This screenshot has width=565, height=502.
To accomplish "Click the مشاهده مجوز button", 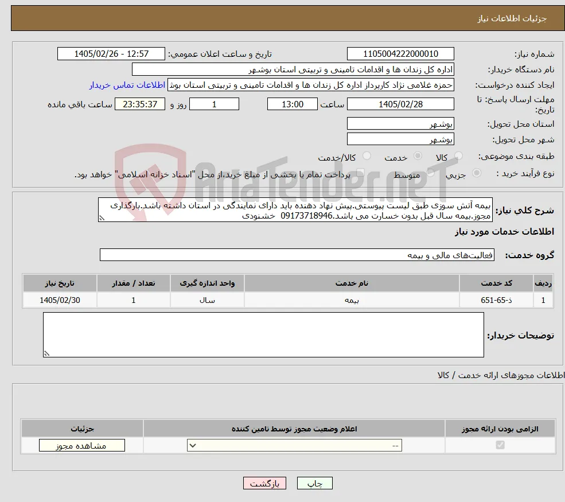I will (82, 445).
